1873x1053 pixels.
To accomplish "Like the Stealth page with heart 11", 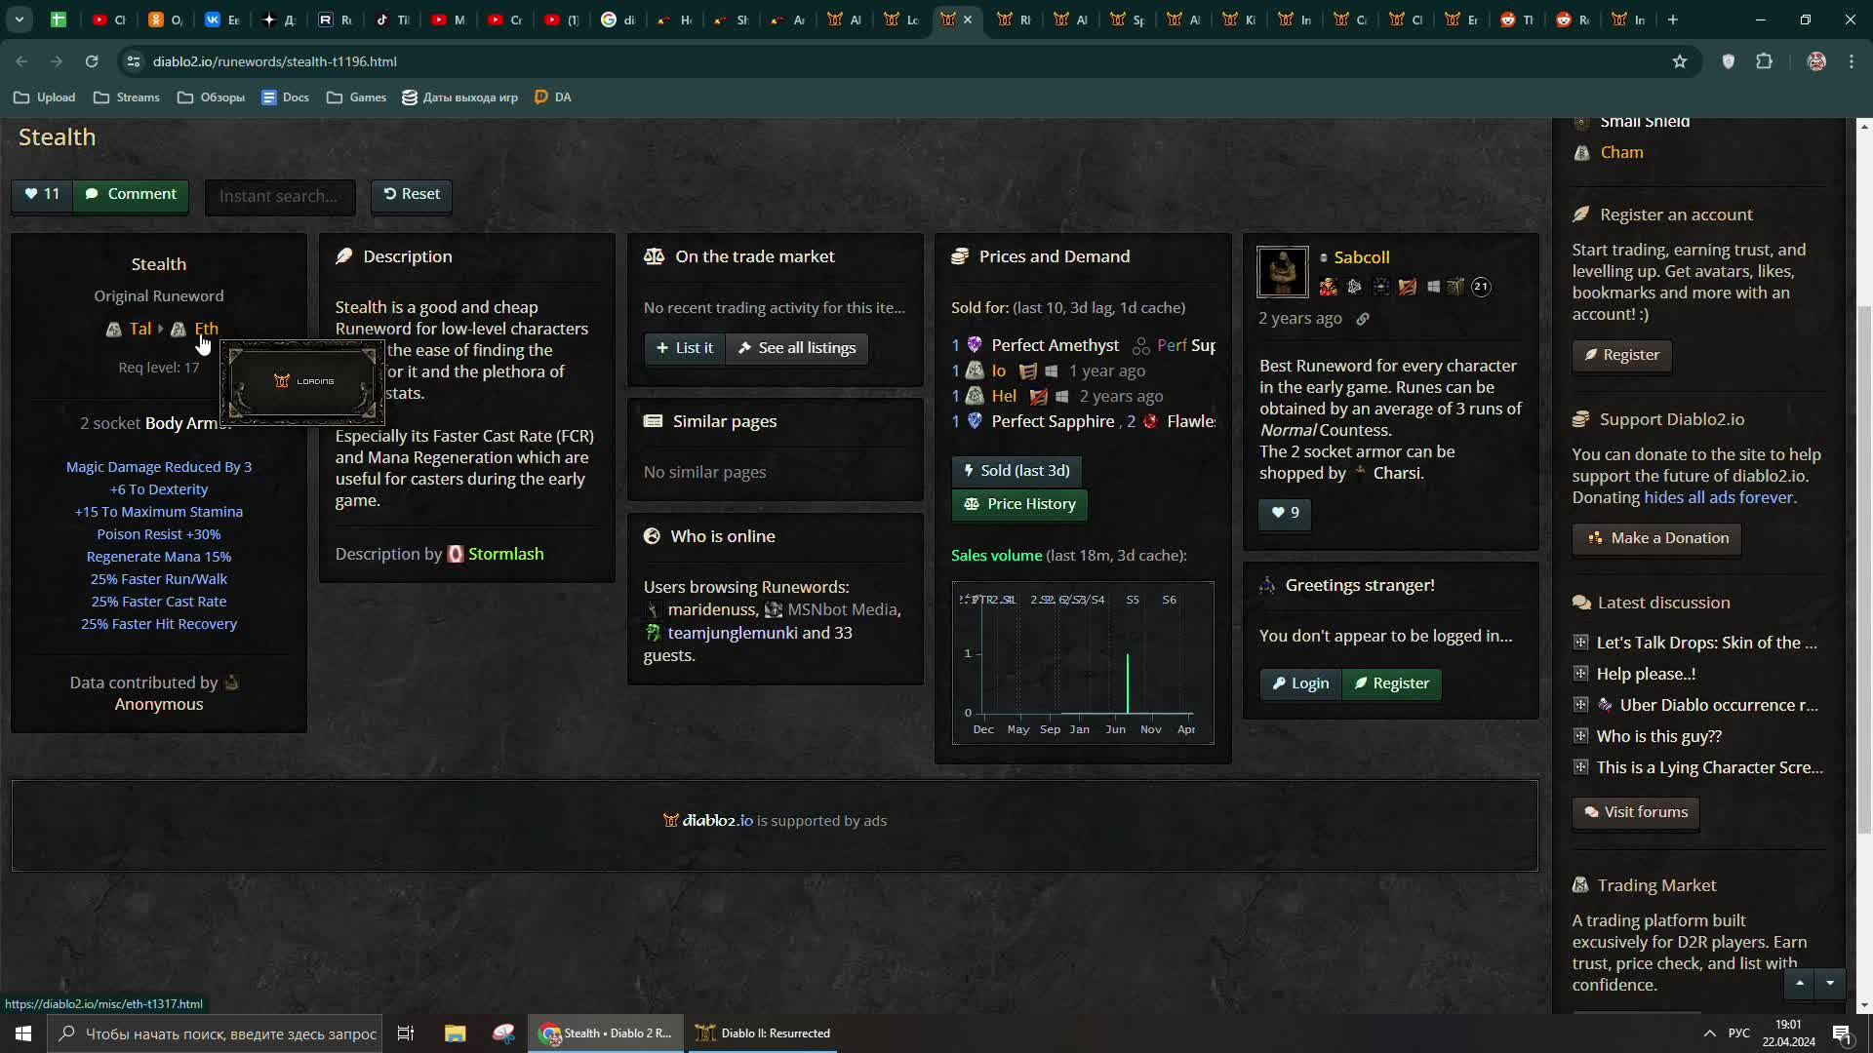I will click(x=42, y=194).
